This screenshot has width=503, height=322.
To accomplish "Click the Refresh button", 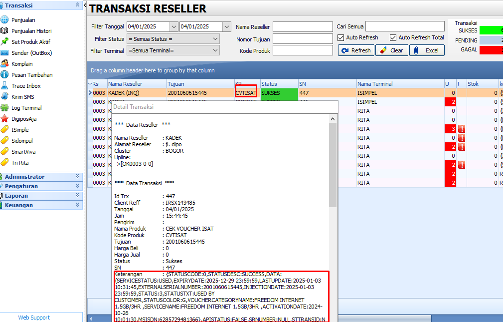I will 355,50.
